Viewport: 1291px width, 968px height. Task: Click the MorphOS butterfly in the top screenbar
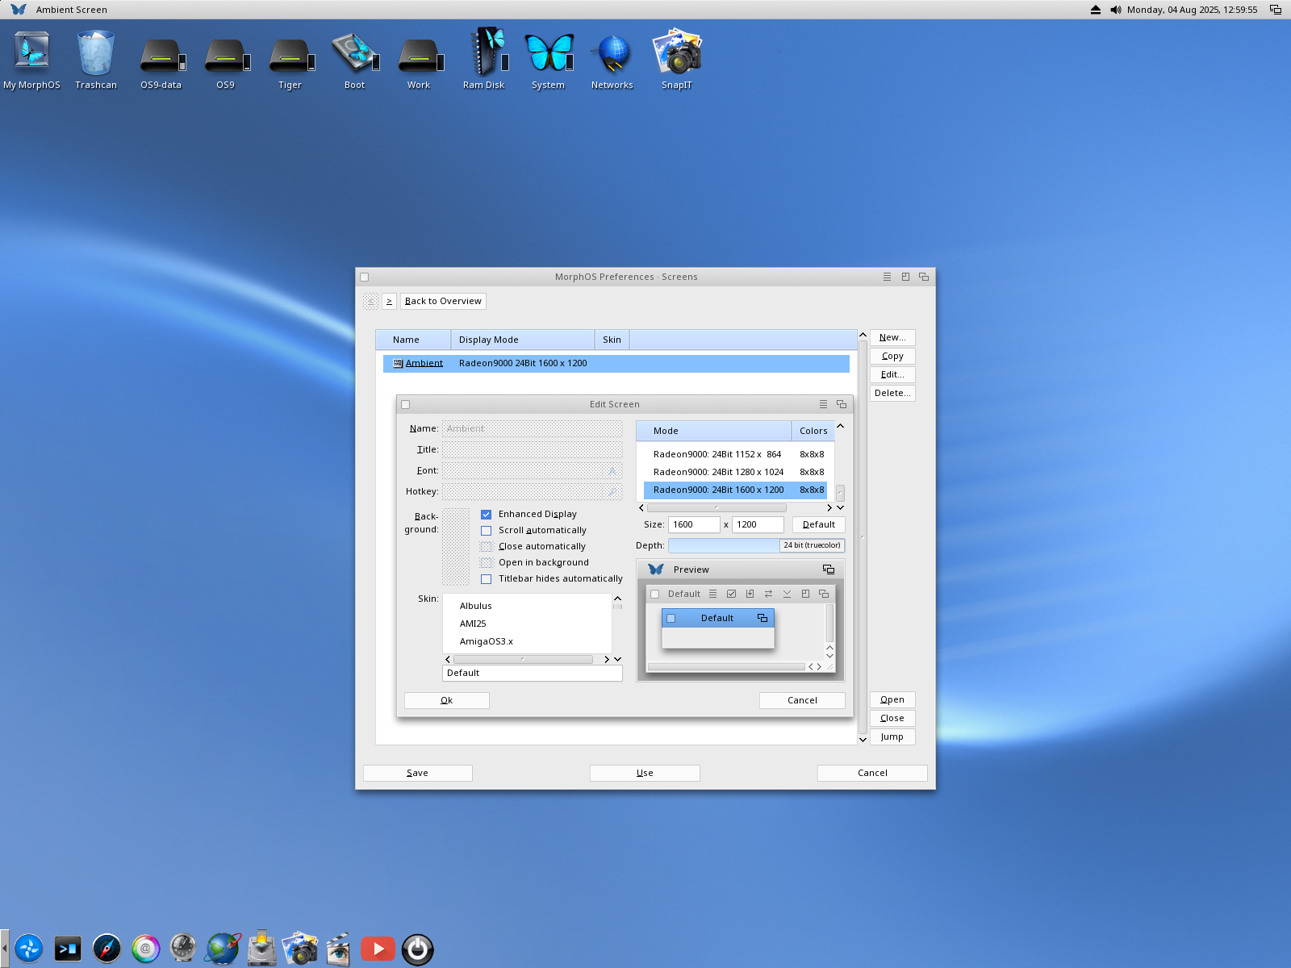17,9
